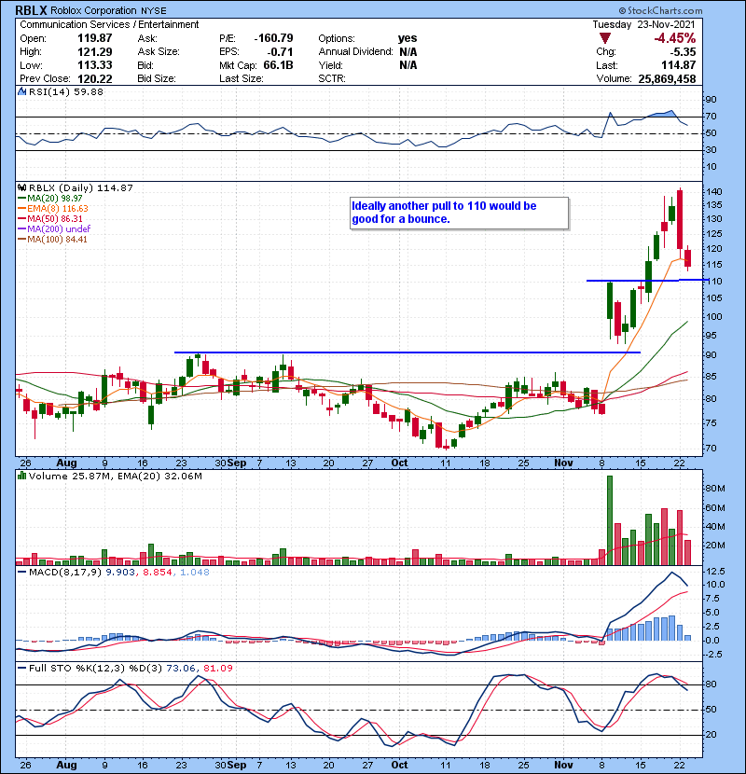The image size is (746, 774).
Task: Click the MA(200) undef legend entry
Action: [x=54, y=229]
